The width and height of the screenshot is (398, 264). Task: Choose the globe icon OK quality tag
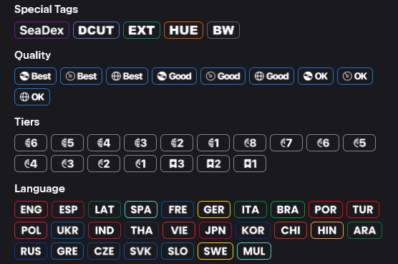(32, 97)
